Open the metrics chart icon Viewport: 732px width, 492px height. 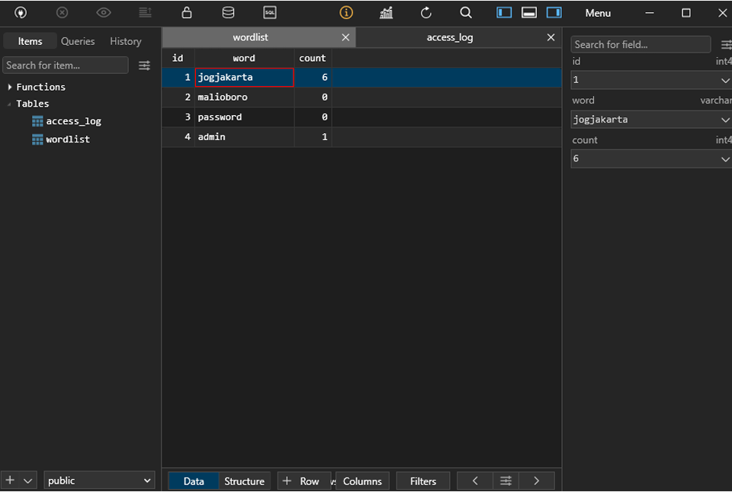(387, 13)
